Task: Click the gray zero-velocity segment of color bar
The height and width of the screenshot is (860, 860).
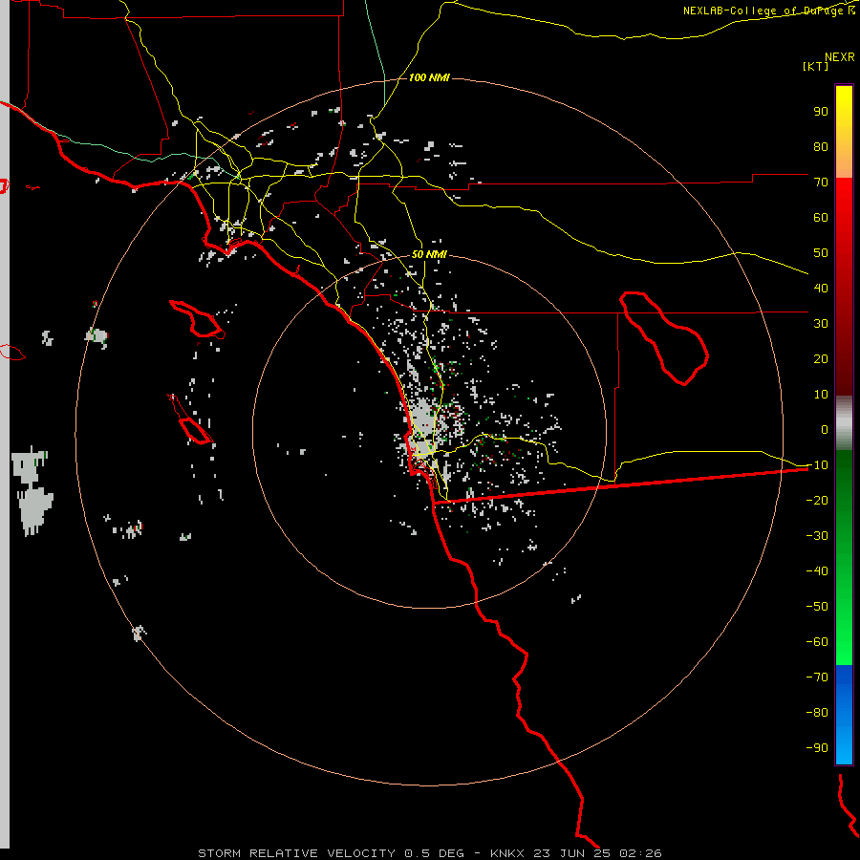Action: [x=844, y=423]
